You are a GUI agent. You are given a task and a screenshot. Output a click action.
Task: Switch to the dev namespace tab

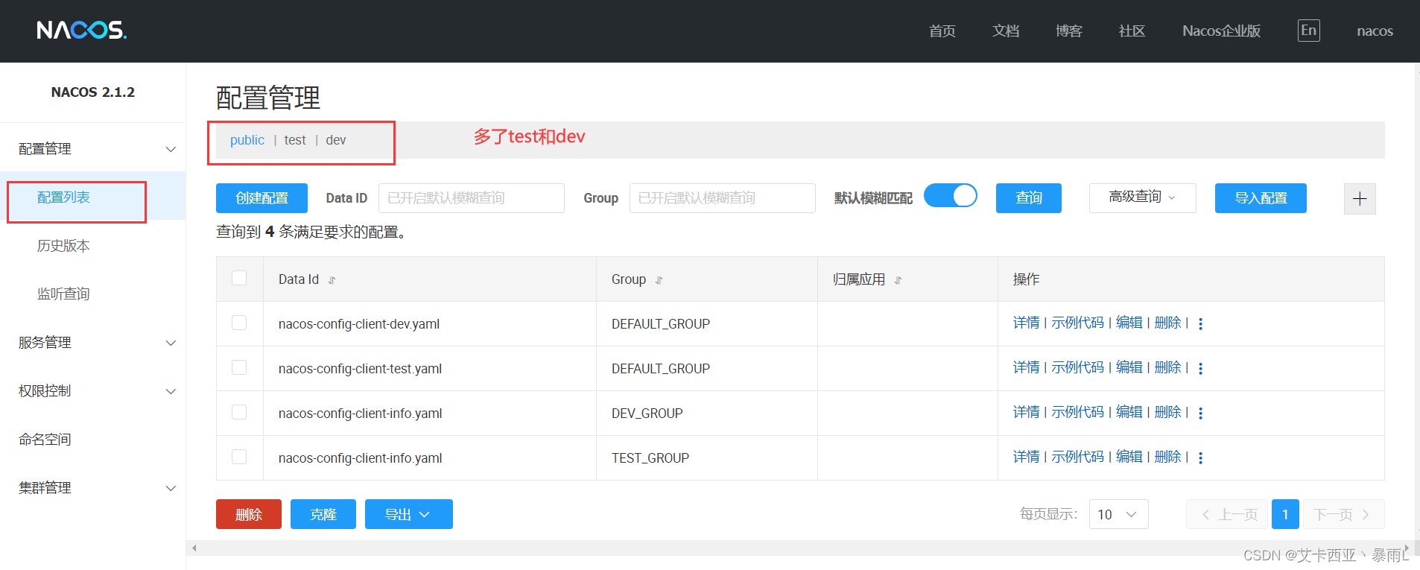coord(335,140)
